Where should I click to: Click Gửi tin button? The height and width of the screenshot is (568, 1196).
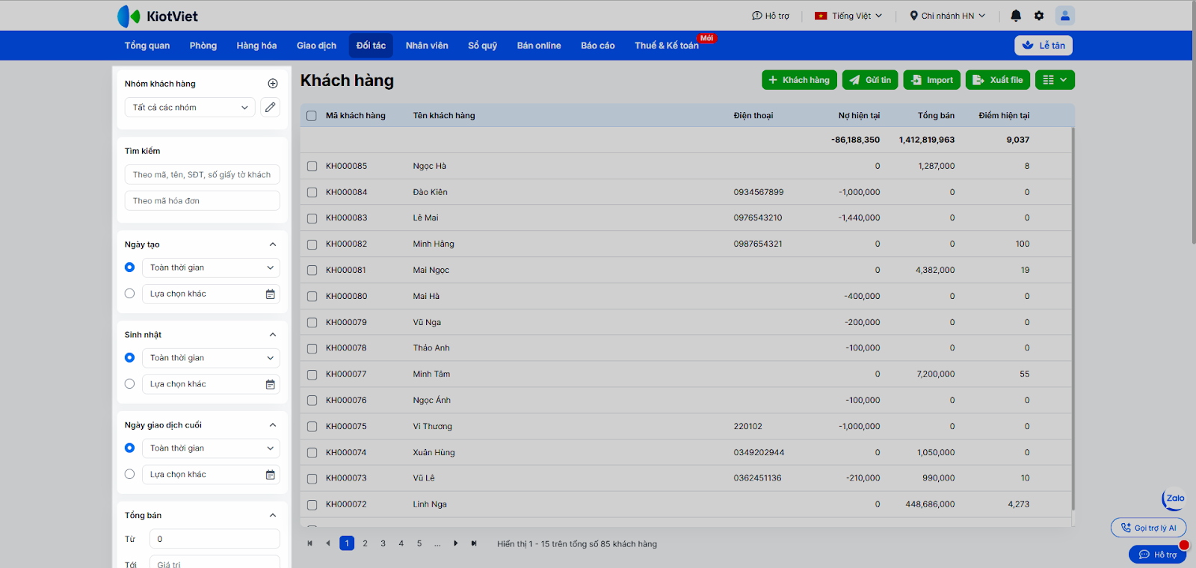click(870, 80)
